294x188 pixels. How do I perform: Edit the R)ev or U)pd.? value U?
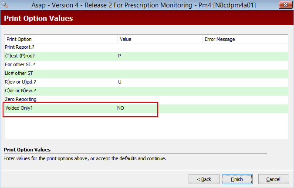pyautogui.click(x=160, y=82)
